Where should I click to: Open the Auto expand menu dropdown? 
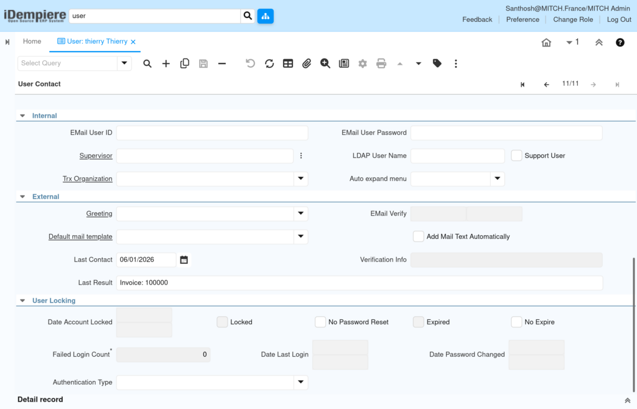(497, 179)
